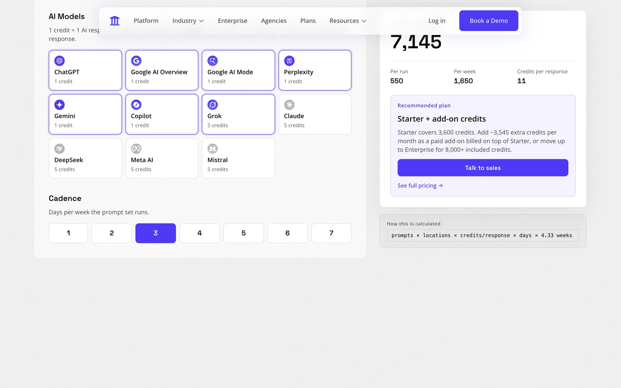Click the 7,145 total credits value
Screen dimensions: 621x388
(416, 42)
